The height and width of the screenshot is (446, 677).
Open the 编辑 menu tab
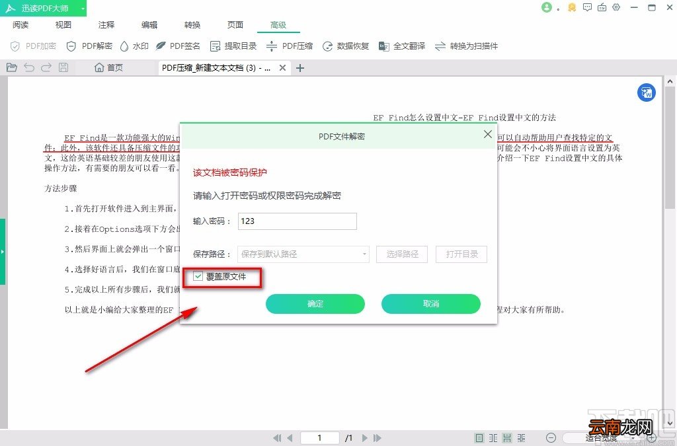point(149,25)
